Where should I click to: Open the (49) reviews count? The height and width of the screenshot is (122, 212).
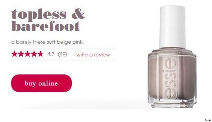pos(62,54)
